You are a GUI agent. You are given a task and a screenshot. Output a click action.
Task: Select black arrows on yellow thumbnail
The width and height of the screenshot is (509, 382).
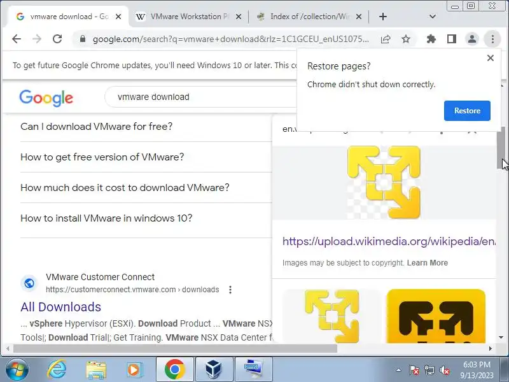[436, 316]
